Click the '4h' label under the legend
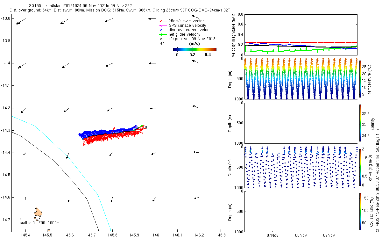The height and width of the screenshot is (239, 382). coord(162,43)
